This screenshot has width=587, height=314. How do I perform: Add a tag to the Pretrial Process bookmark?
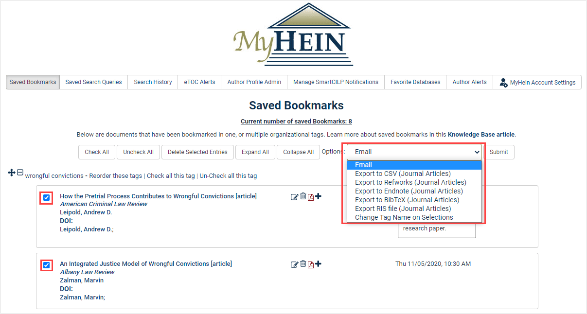[x=319, y=196]
